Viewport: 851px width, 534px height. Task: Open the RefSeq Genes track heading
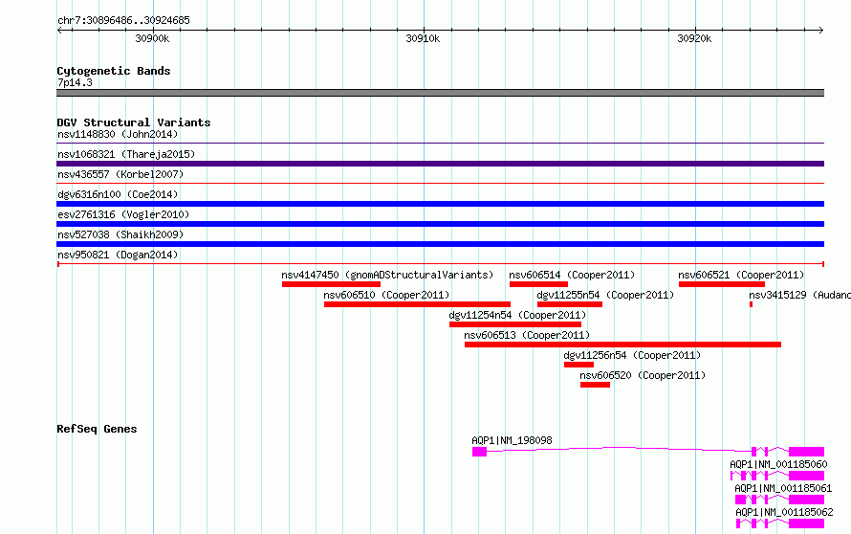click(98, 429)
